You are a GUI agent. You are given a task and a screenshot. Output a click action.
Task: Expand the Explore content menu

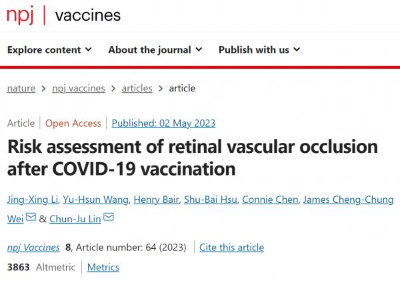click(x=50, y=50)
